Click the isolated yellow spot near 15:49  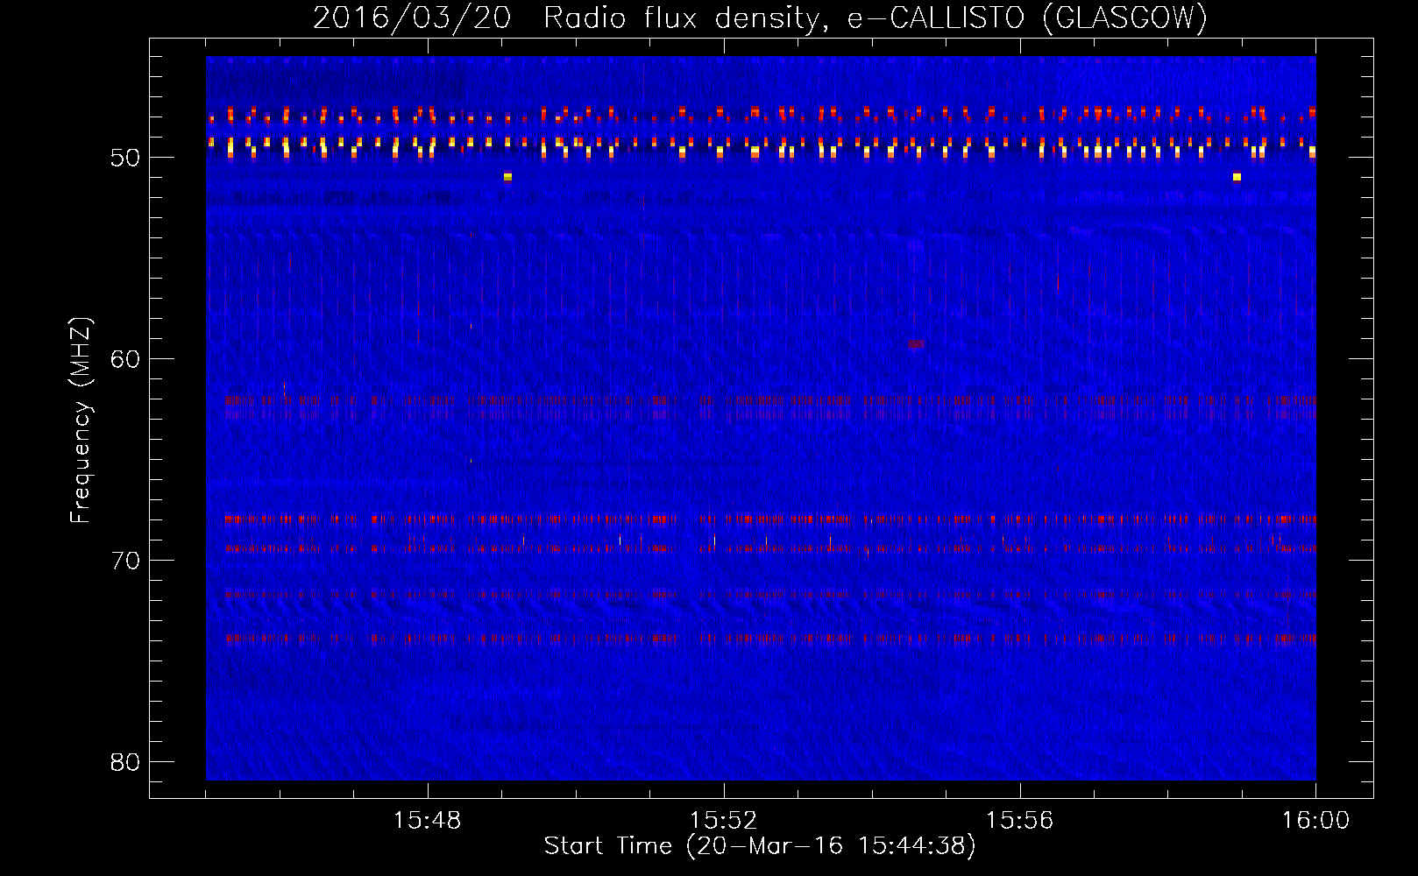tap(507, 177)
